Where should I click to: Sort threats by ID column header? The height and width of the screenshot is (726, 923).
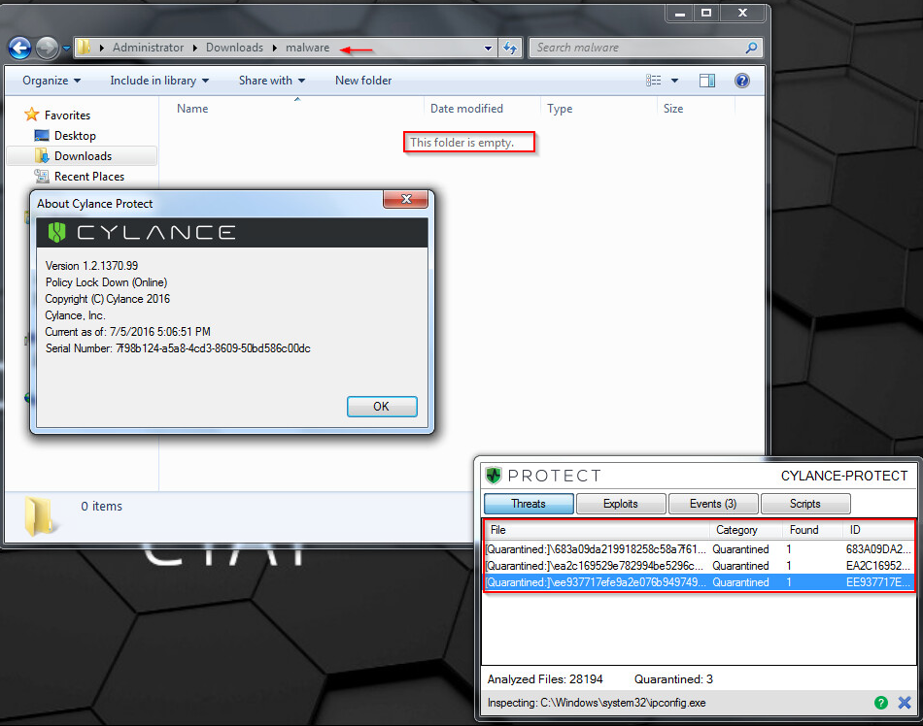click(878, 530)
